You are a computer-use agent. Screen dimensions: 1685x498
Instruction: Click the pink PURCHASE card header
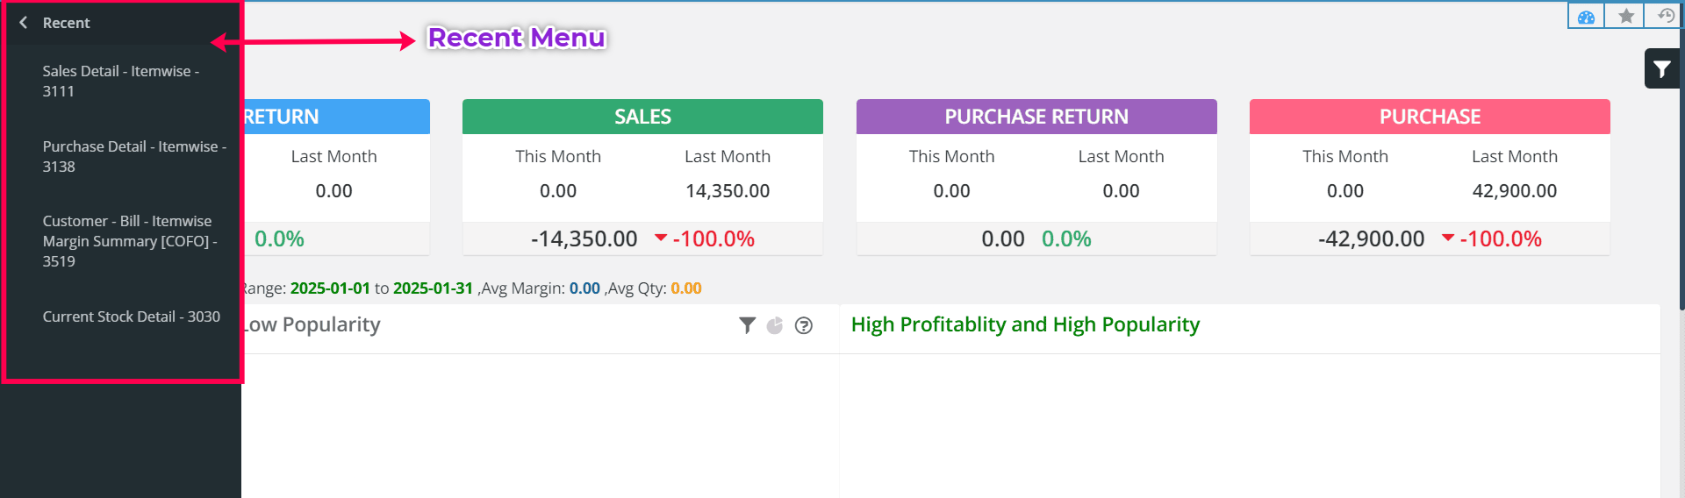click(x=1430, y=117)
